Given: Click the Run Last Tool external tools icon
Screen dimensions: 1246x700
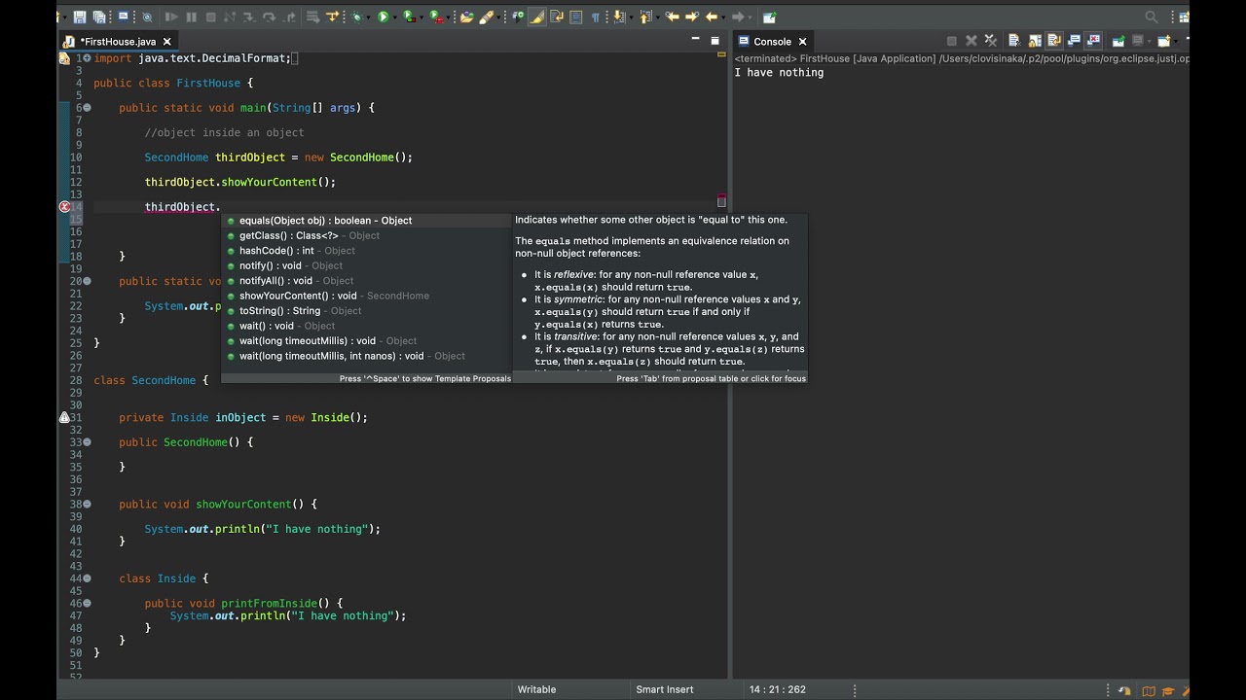Looking at the screenshot, I should coord(436,17).
